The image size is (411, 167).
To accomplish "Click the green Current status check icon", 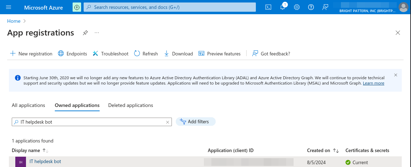I will (348, 162).
